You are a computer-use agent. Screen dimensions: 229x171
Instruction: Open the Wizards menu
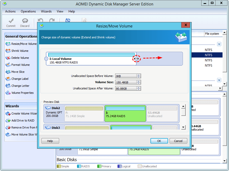(x=46, y=11)
